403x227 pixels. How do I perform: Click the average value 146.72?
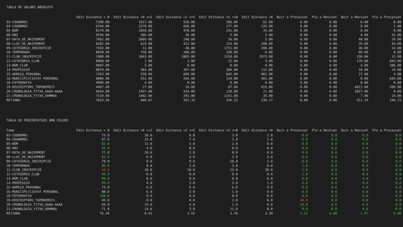[x=395, y=100]
